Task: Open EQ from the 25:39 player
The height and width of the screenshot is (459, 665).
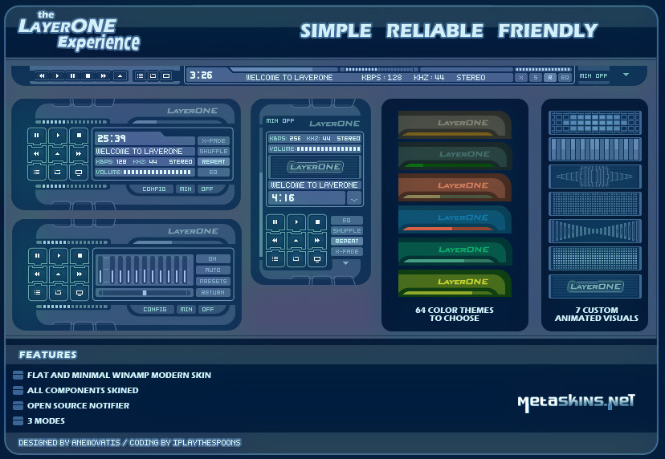Action: point(214,173)
